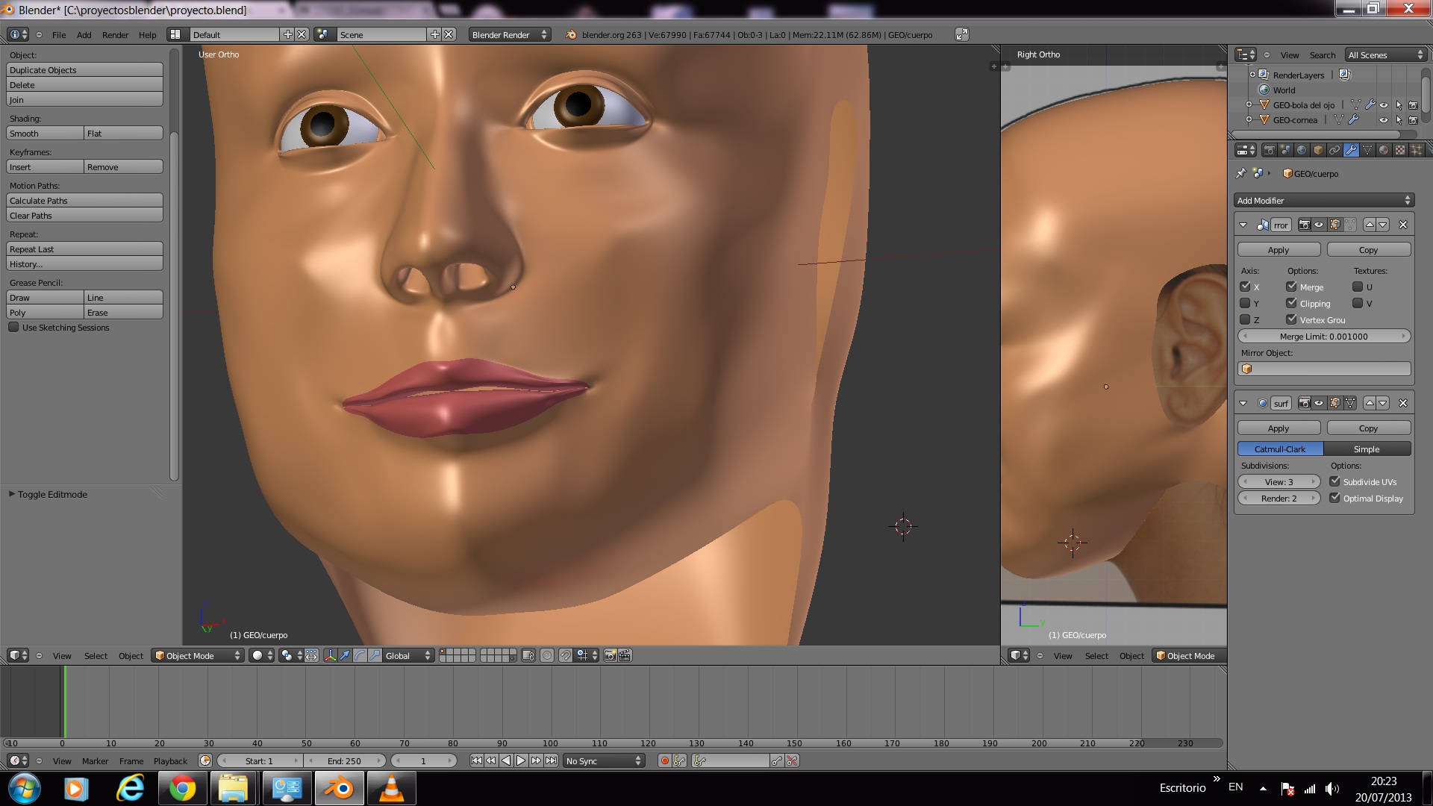Screen dimensions: 1433x806
Task: Expand the GEO-bola del ojo tree item
Action: [1249, 104]
